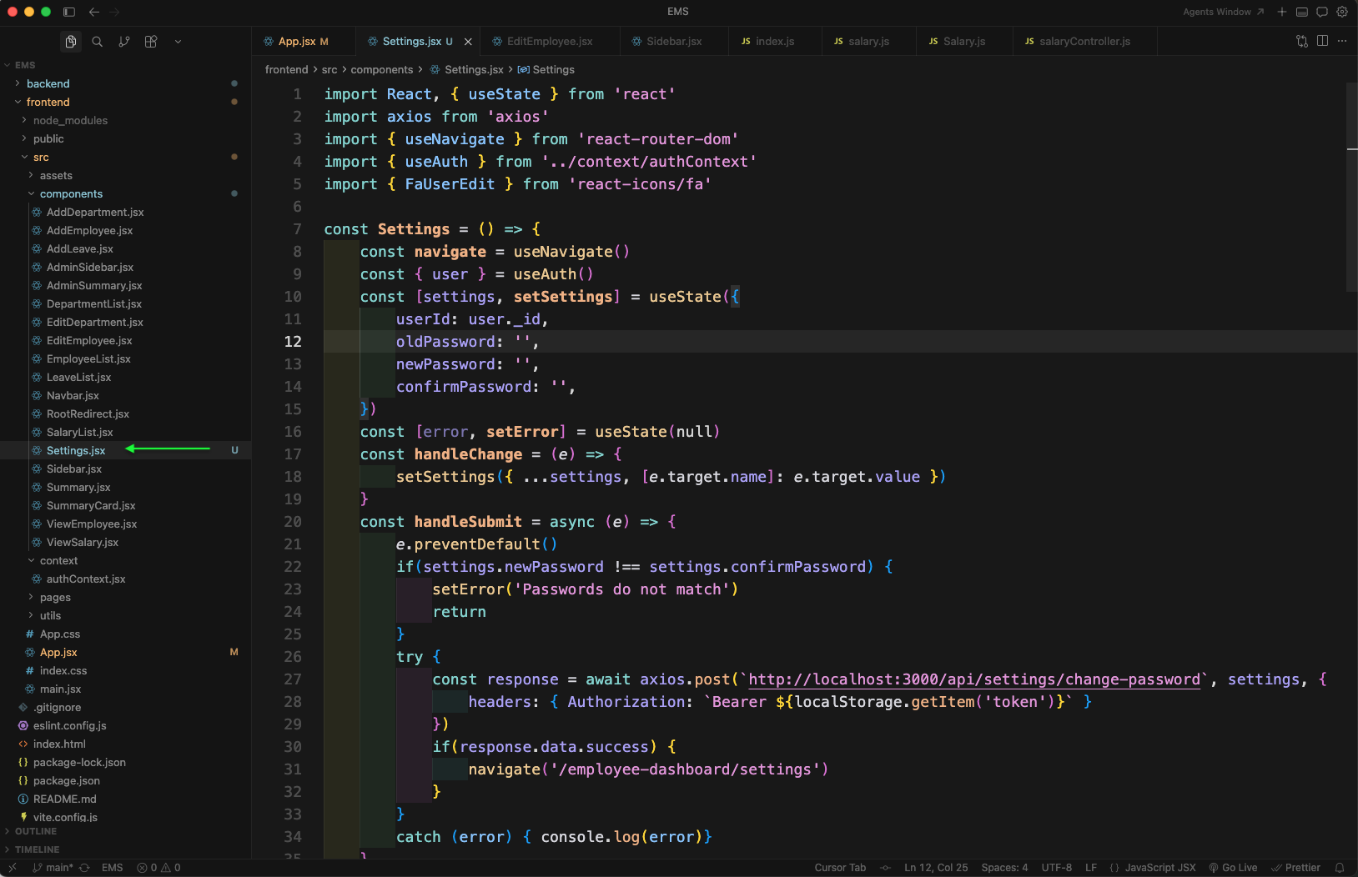Open EmployeeList.jsx in the file tree

point(125,358)
